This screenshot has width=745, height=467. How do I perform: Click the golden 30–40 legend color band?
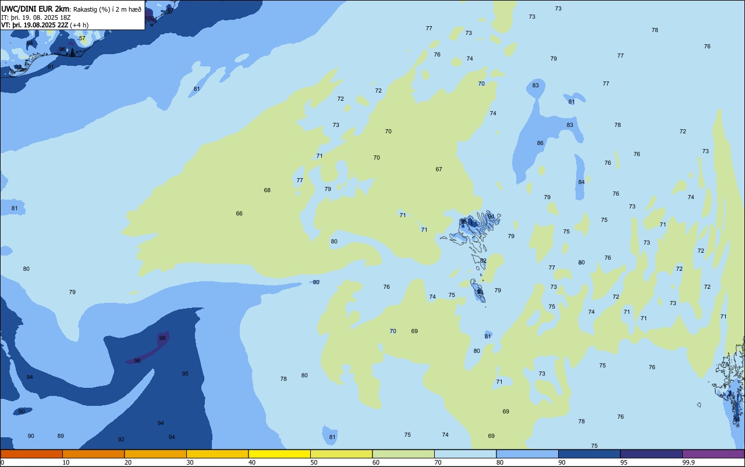coord(217,454)
